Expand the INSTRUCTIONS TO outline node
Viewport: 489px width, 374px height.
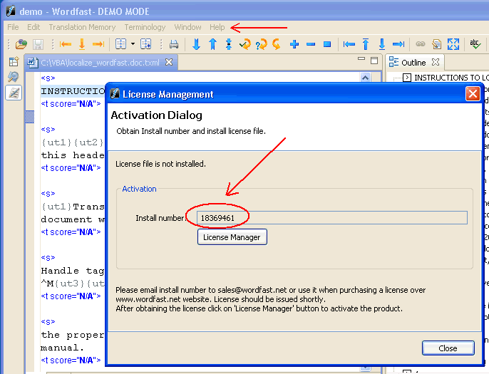pos(406,77)
